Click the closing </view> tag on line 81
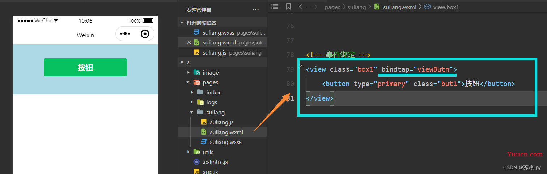This screenshot has height=174, width=547. [x=320, y=98]
